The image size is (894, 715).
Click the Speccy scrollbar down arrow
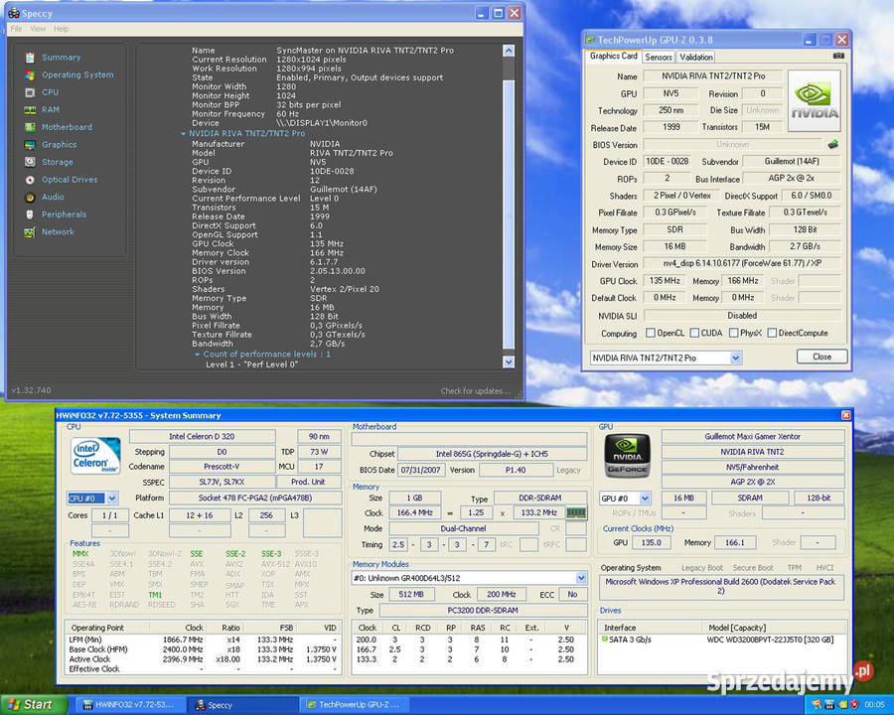509,362
